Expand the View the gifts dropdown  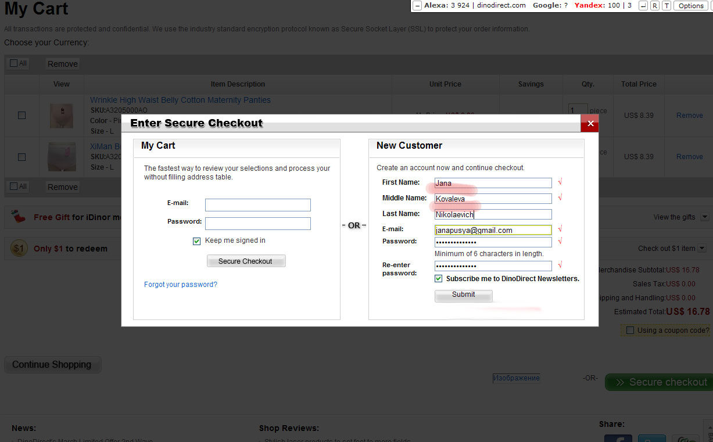[704, 217]
